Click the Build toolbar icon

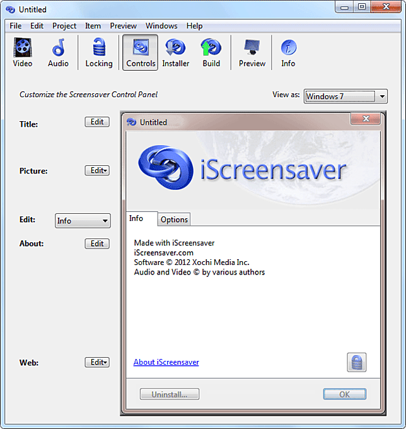211,52
